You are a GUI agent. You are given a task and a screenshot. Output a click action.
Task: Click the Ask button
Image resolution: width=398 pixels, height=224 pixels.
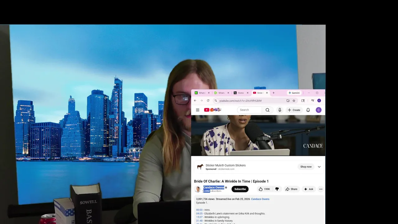pyautogui.click(x=309, y=189)
